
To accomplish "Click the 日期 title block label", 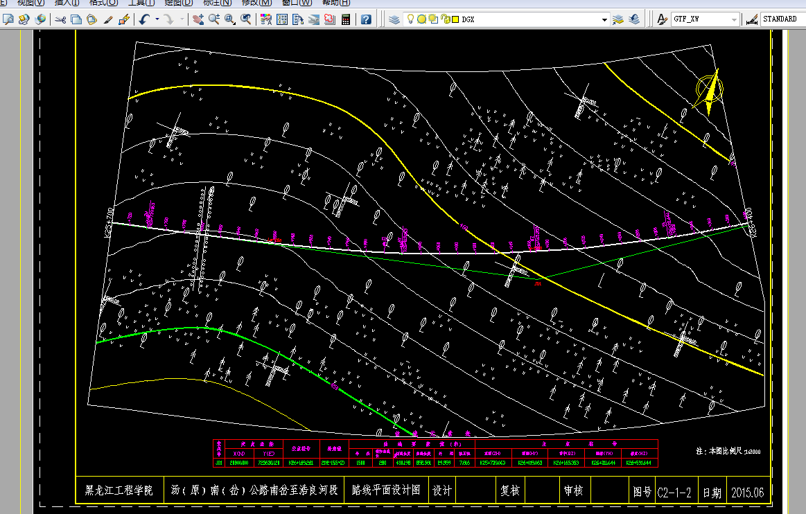I will coord(712,493).
